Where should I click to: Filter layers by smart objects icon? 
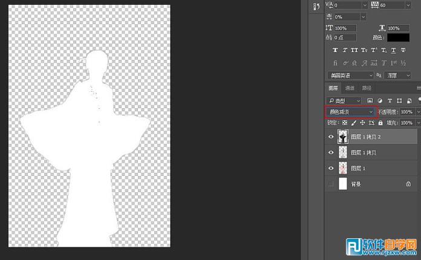click(x=409, y=100)
